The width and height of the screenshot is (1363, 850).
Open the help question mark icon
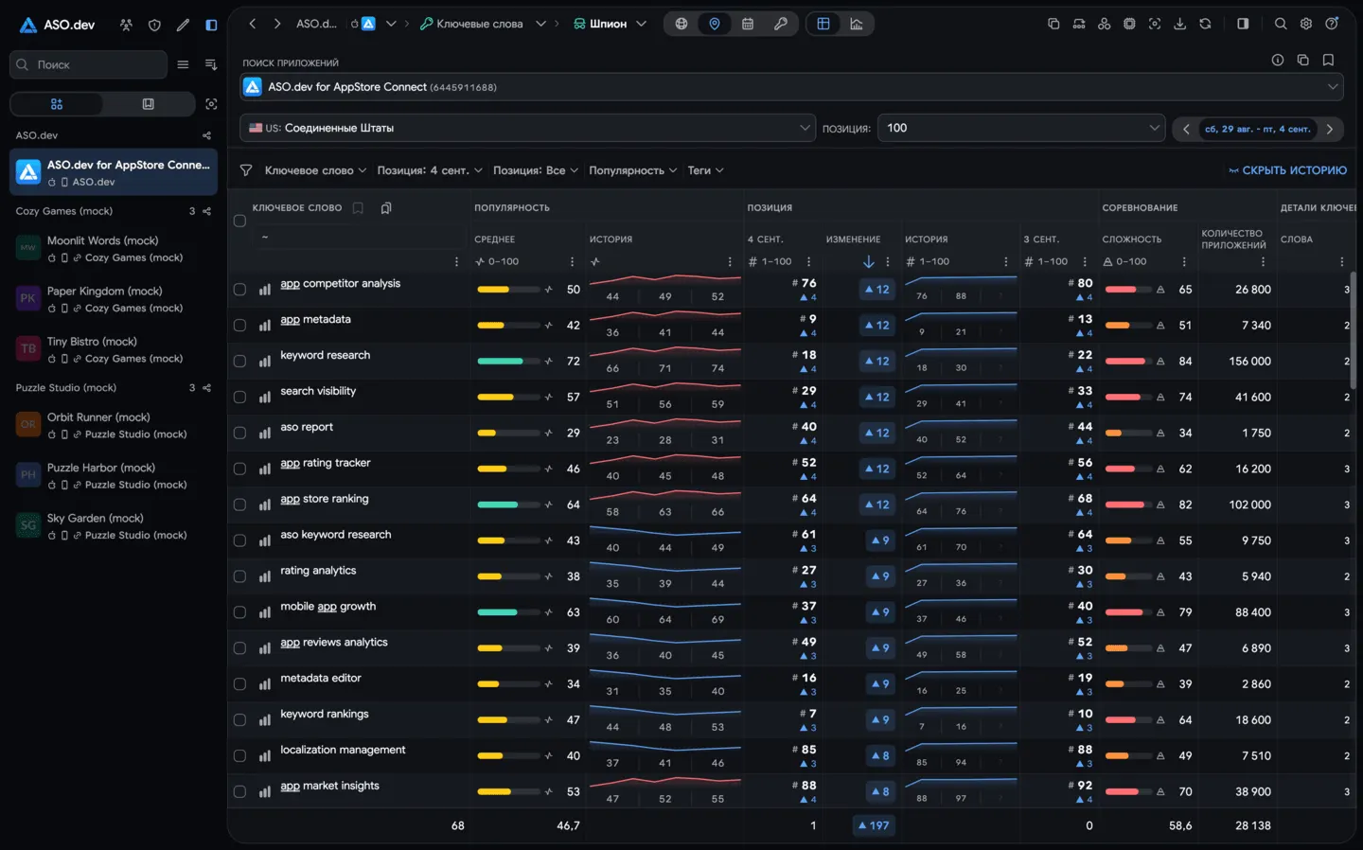(x=1332, y=24)
